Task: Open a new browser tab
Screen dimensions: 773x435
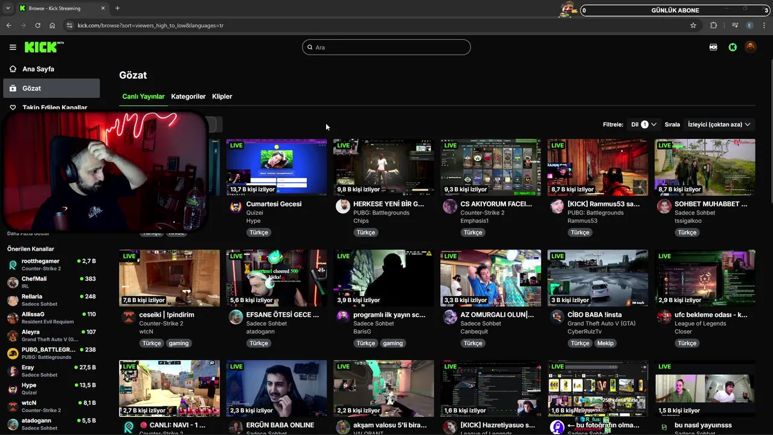Action: pos(117,8)
